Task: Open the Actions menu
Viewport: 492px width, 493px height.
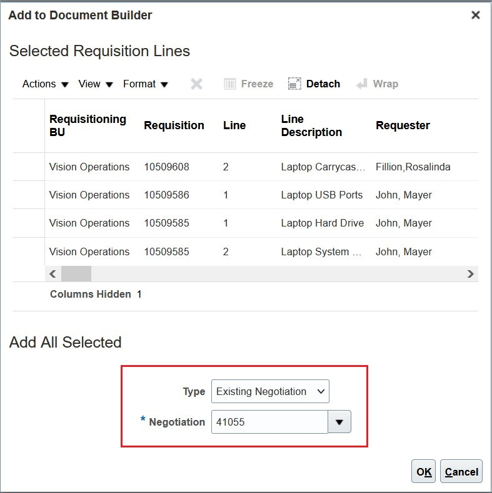Action: 45,84
